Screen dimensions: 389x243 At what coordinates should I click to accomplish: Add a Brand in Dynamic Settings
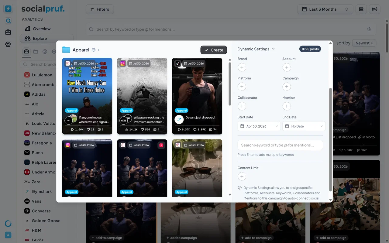(242, 67)
